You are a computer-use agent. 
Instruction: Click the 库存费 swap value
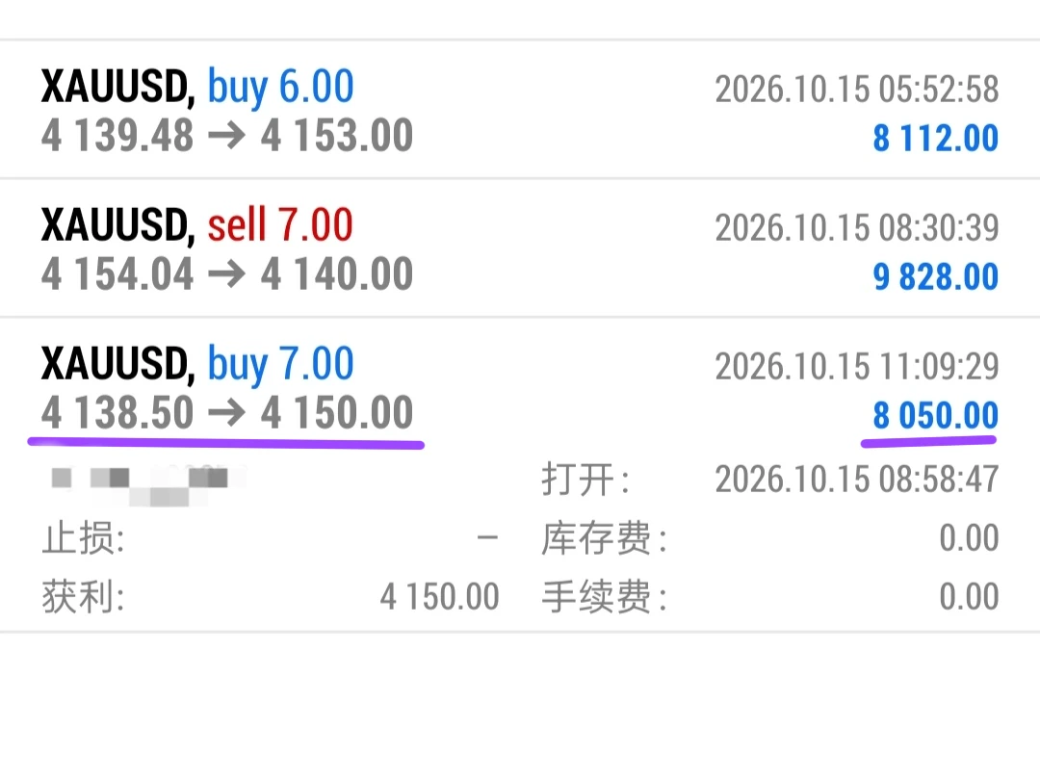(x=969, y=537)
